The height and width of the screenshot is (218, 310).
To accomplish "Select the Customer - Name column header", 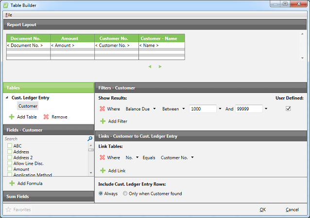I will pyautogui.click(x=162, y=38).
